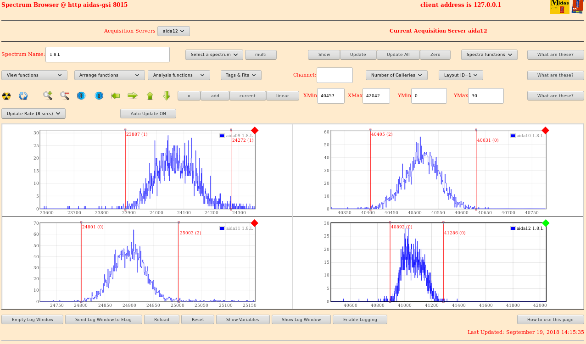This screenshot has width=586, height=344.
Task: Toggle the red diamond on aida09 plot
Action: (255, 130)
